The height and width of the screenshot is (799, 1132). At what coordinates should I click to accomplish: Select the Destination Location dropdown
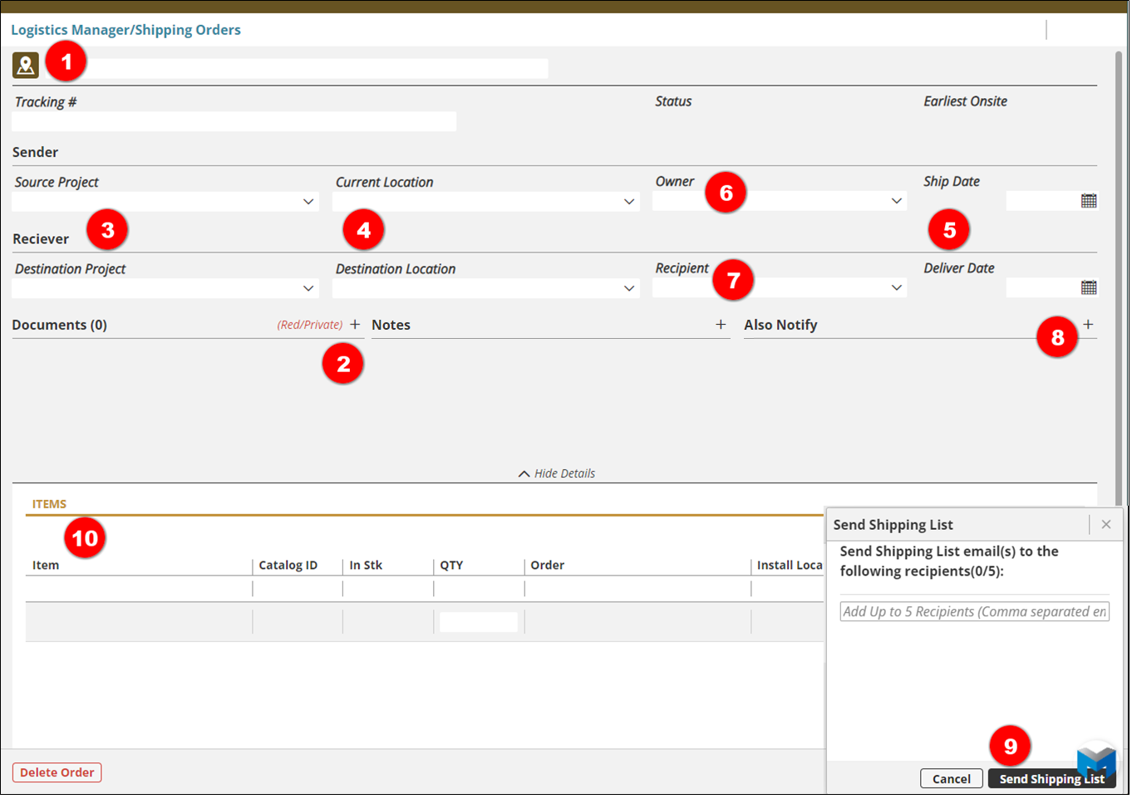(x=629, y=288)
